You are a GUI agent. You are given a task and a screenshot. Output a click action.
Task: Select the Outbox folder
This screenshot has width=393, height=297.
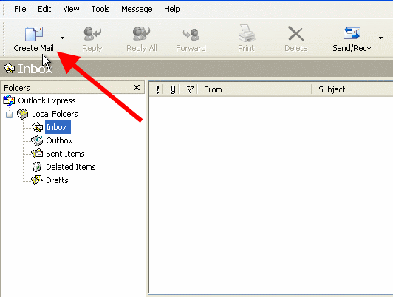coord(59,140)
